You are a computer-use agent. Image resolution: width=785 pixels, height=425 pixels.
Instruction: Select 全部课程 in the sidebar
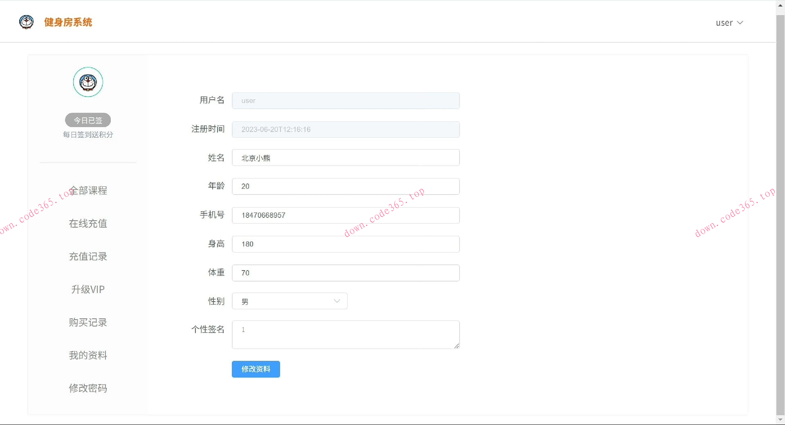[88, 190]
